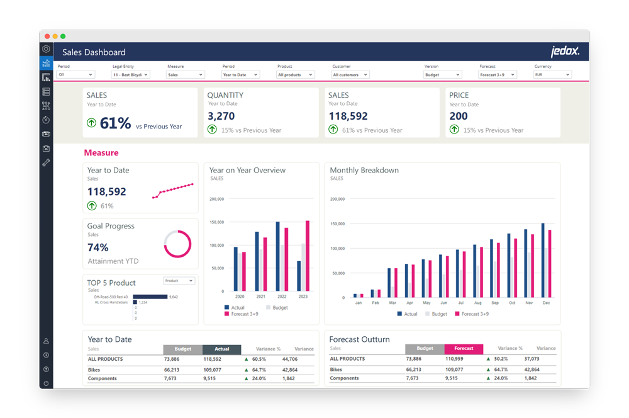Click the pink Forecast column header

[464, 349]
